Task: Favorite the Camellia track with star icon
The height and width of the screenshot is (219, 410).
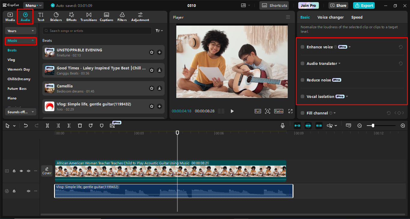Action: (x=152, y=88)
